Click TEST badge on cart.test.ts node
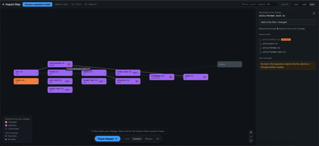This screenshot has width=319, height=146. click(67, 81)
